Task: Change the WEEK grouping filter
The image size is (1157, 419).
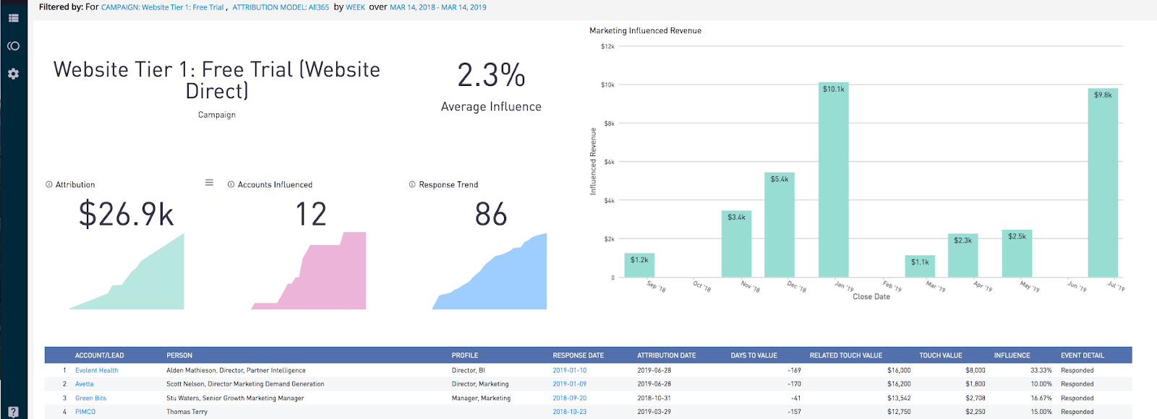Action: click(x=355, y=7)
